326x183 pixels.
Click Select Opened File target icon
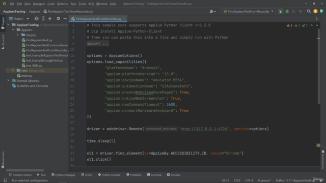point(37,19)
